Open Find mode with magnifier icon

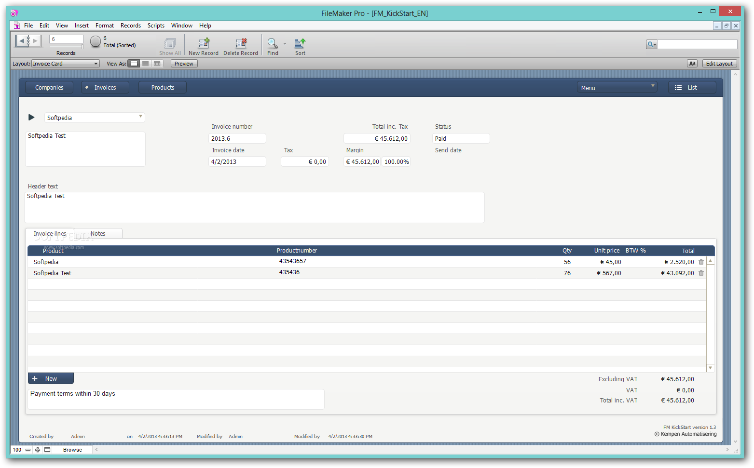click(273, 43)
